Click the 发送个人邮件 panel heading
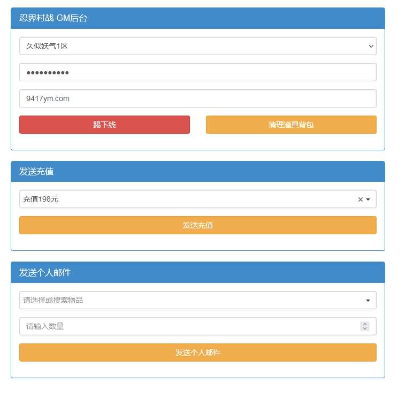Image resolution: width=413 pixels, height=414 pixels. tap(197, 273)
